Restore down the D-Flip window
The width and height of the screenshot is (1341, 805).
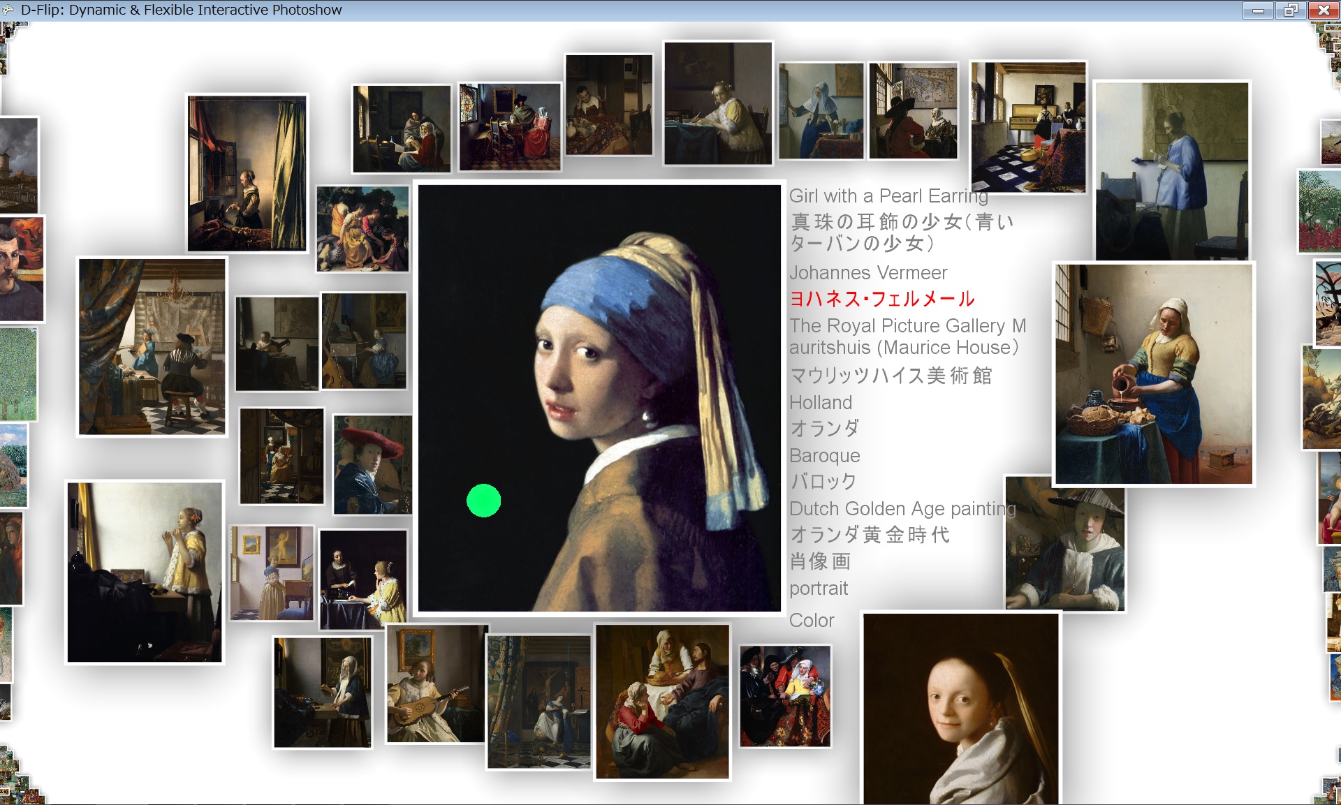pos(1290,10)
